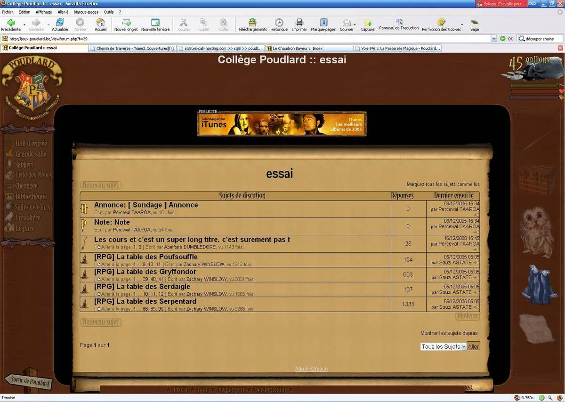Expand the address bar history dropdown arrow

(494, 39)
